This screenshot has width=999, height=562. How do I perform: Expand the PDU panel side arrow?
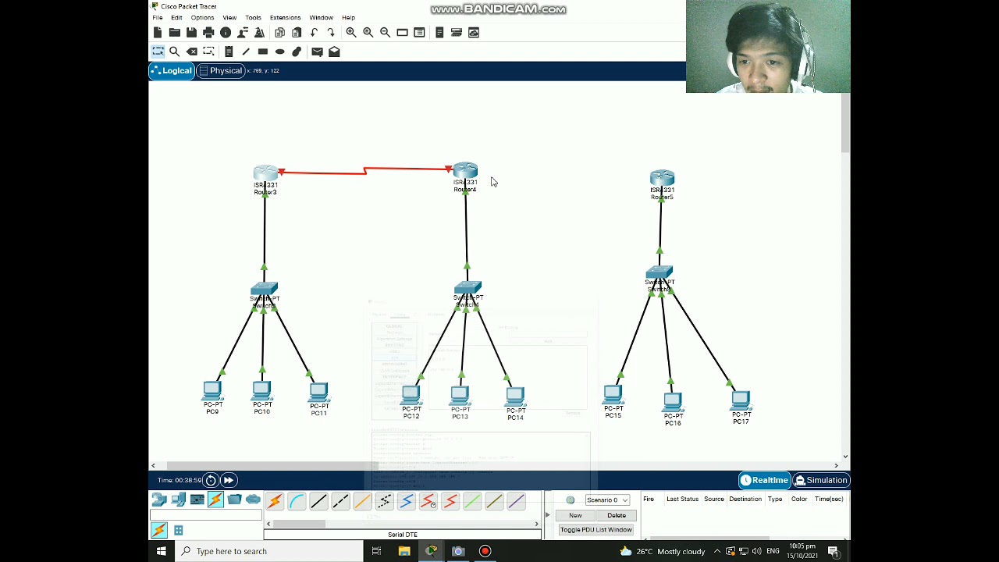[547, 515]
